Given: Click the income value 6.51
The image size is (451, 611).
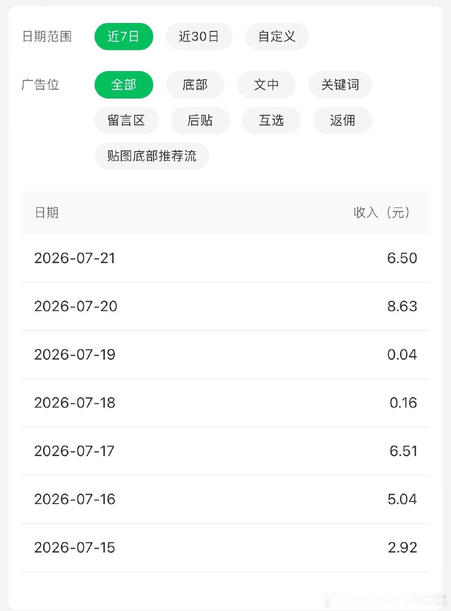Looking at the screenshot, I should pos(403,451).
